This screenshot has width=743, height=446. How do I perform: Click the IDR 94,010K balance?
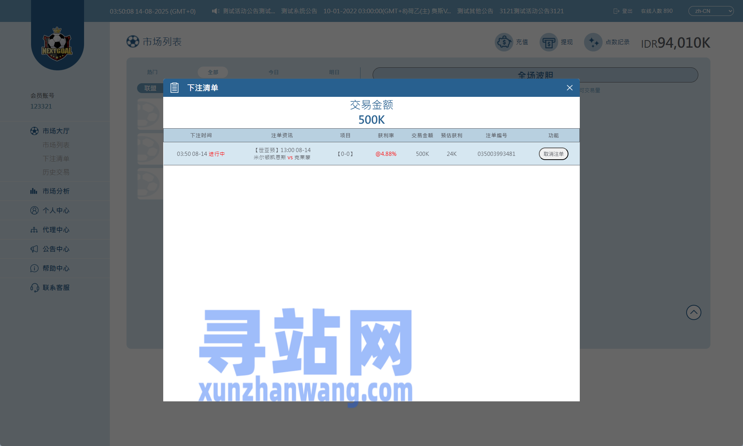[676, 43]
